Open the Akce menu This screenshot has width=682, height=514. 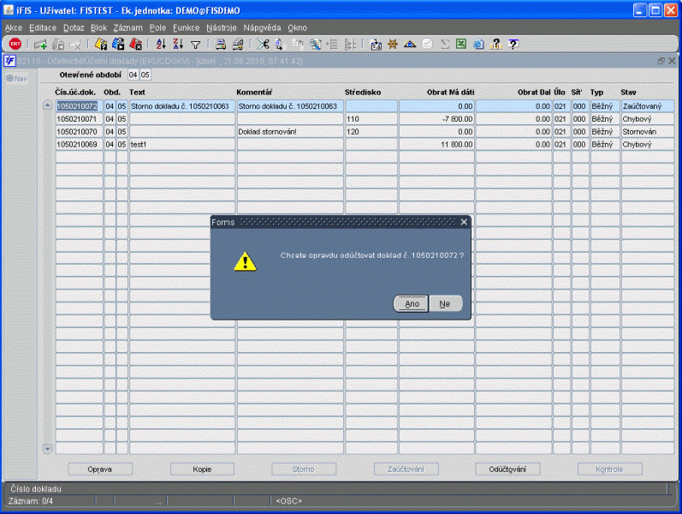14,28
